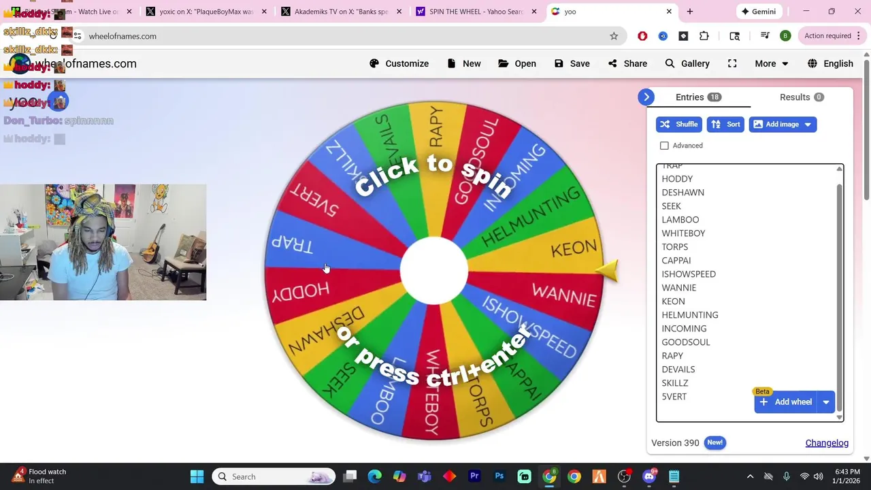The height and width of the screenshot is (490, 871).
Task: Launch Microsoft Edge from taskbar
Action: 375,476
